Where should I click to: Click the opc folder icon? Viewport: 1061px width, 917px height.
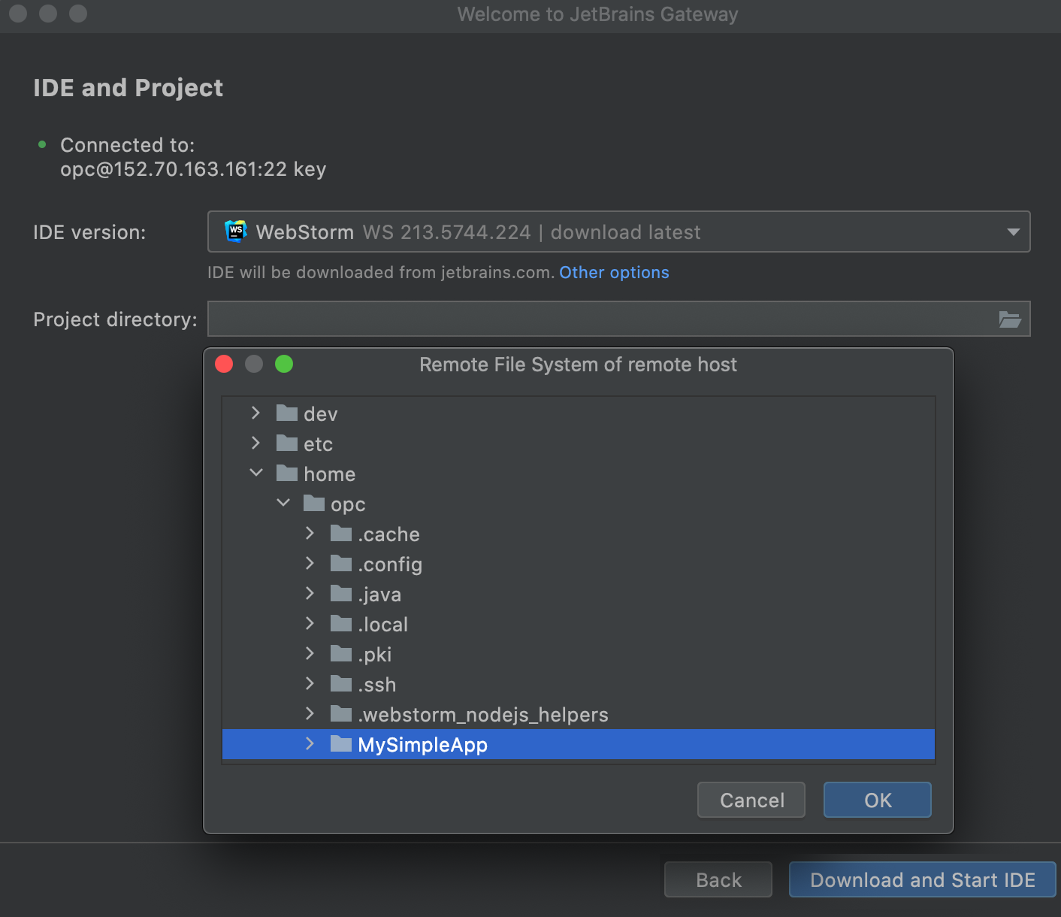pos(314,504)
